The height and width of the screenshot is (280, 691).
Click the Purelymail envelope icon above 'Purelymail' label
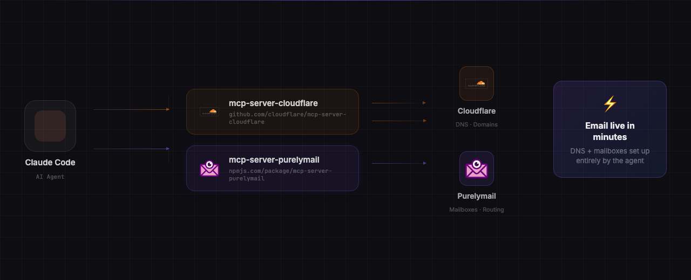(477, 169)
